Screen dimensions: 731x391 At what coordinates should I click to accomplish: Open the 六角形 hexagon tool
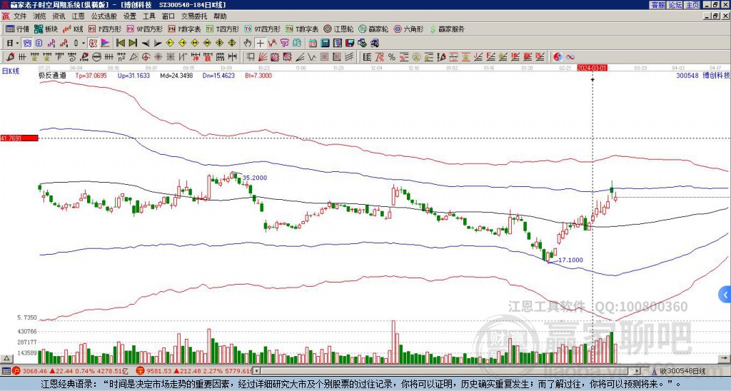pos(409,29)
